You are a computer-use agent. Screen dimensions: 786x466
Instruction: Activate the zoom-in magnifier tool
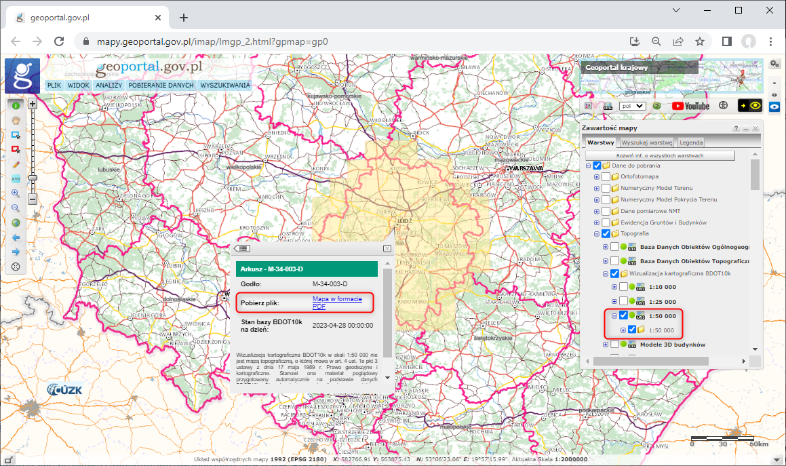pyautogui.click(x=14, y=193)
